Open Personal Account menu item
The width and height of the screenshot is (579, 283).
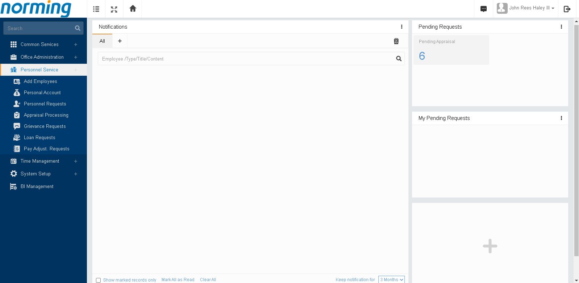pos(42,93)
